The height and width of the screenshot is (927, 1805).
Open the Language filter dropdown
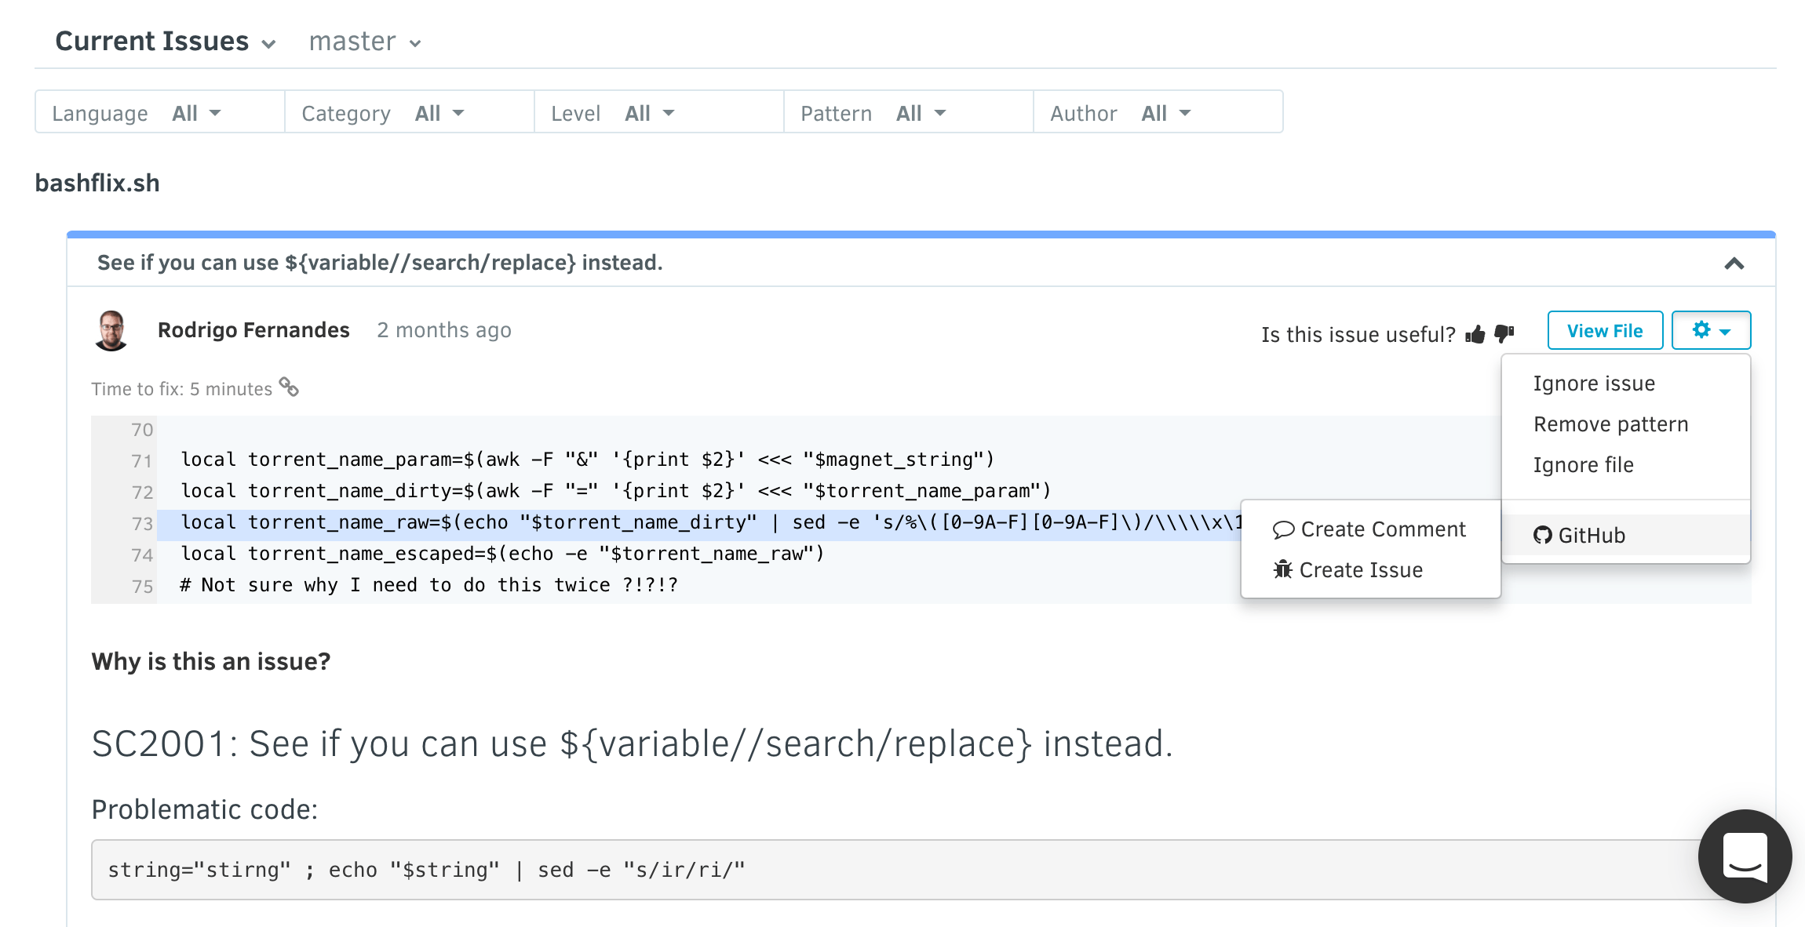(x=159, y=113)
